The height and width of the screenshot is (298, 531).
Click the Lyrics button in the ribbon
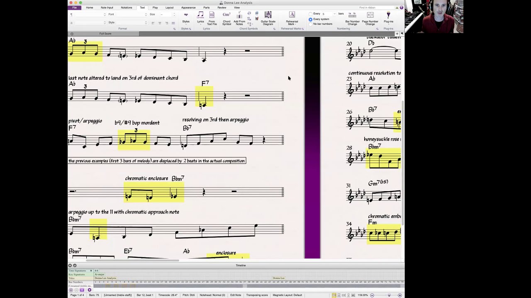pyautogui.click(x=200, y=18)
